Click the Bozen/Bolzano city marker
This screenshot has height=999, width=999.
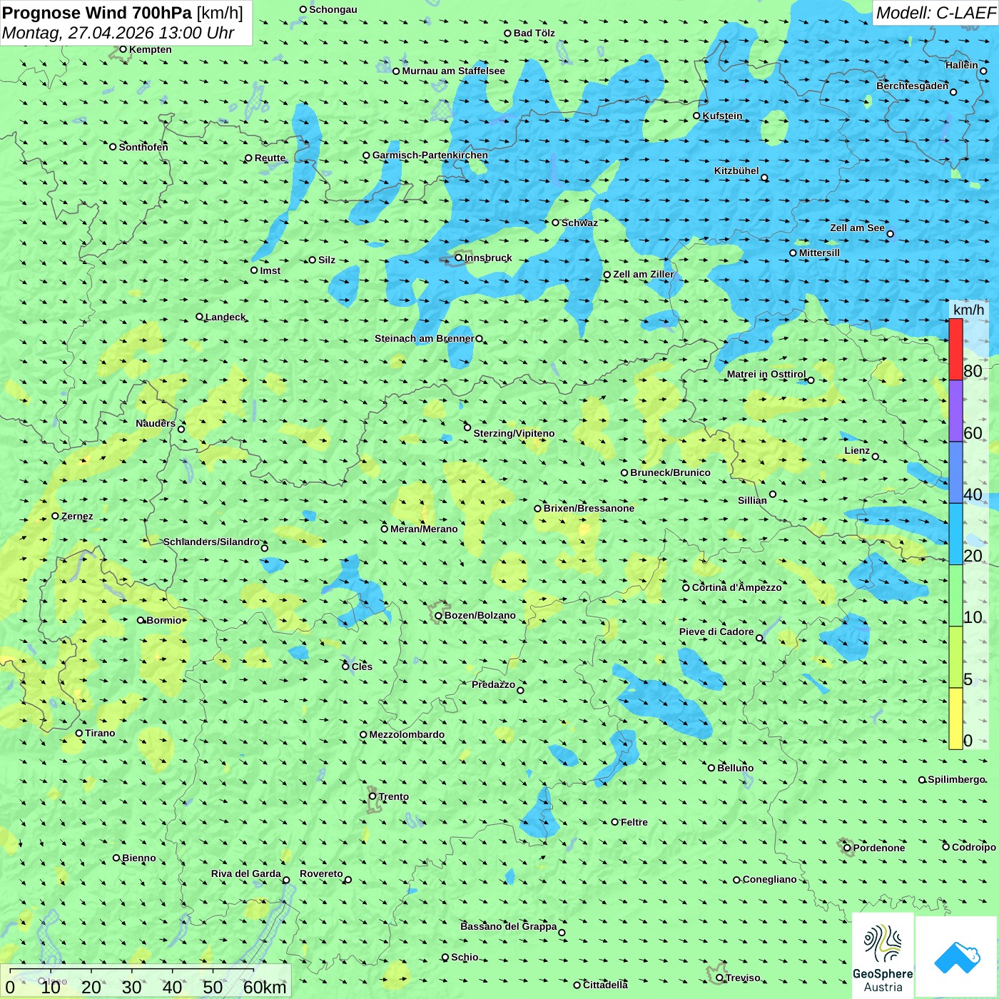pyautogui.click(x=439, y=615)
